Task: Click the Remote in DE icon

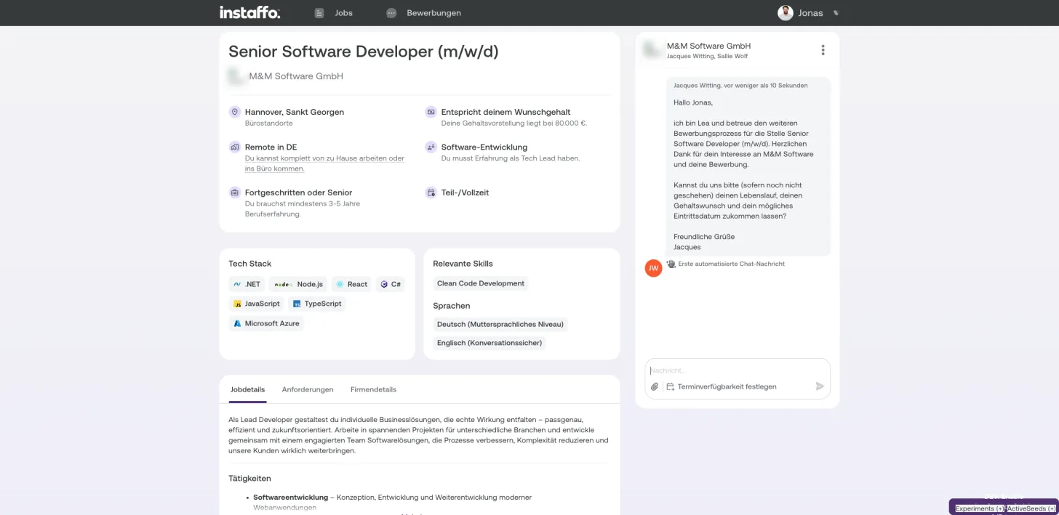Action: (234, 147)
